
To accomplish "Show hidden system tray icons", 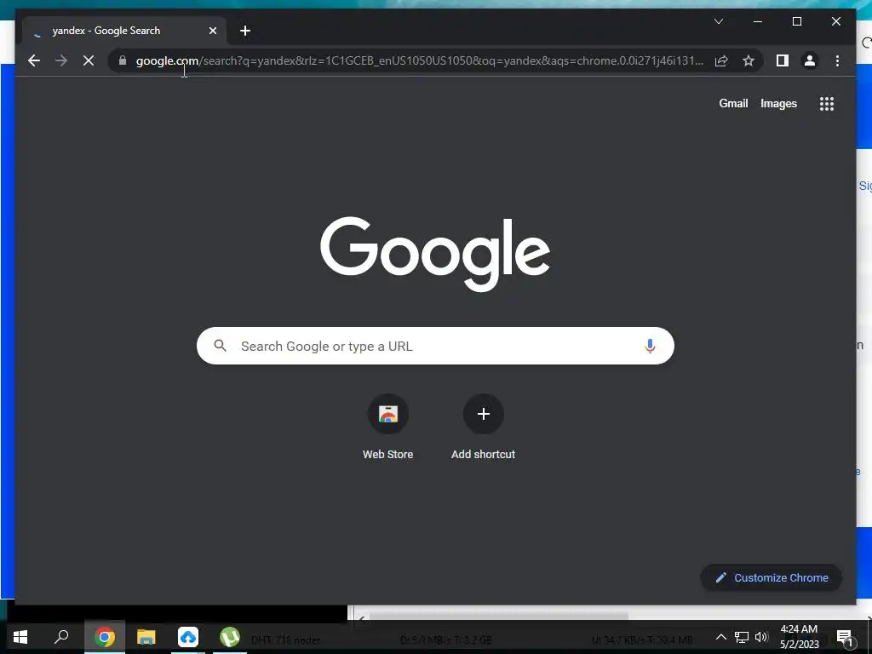I will 720,637.
